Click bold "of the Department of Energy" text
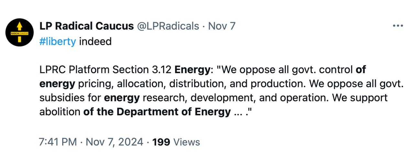 pos(157,112)
